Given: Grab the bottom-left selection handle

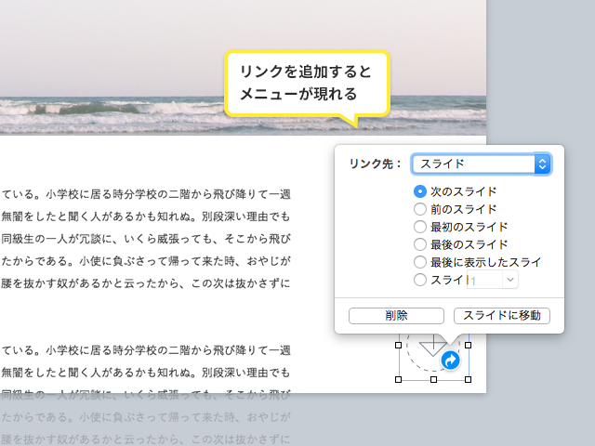Looking at the screenshot, I should tap(399, 380).
